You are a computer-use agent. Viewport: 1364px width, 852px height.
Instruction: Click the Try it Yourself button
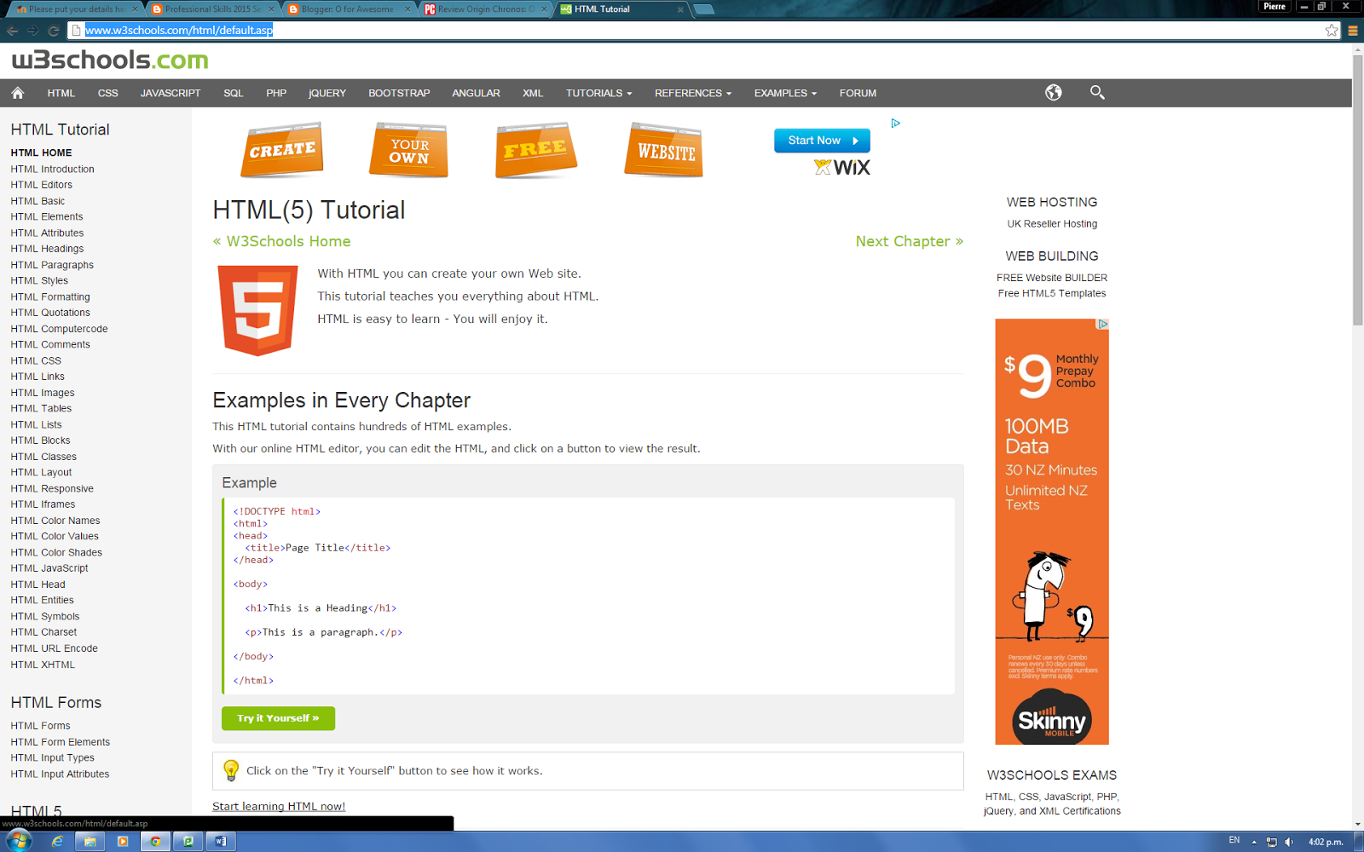coord(278,718)
